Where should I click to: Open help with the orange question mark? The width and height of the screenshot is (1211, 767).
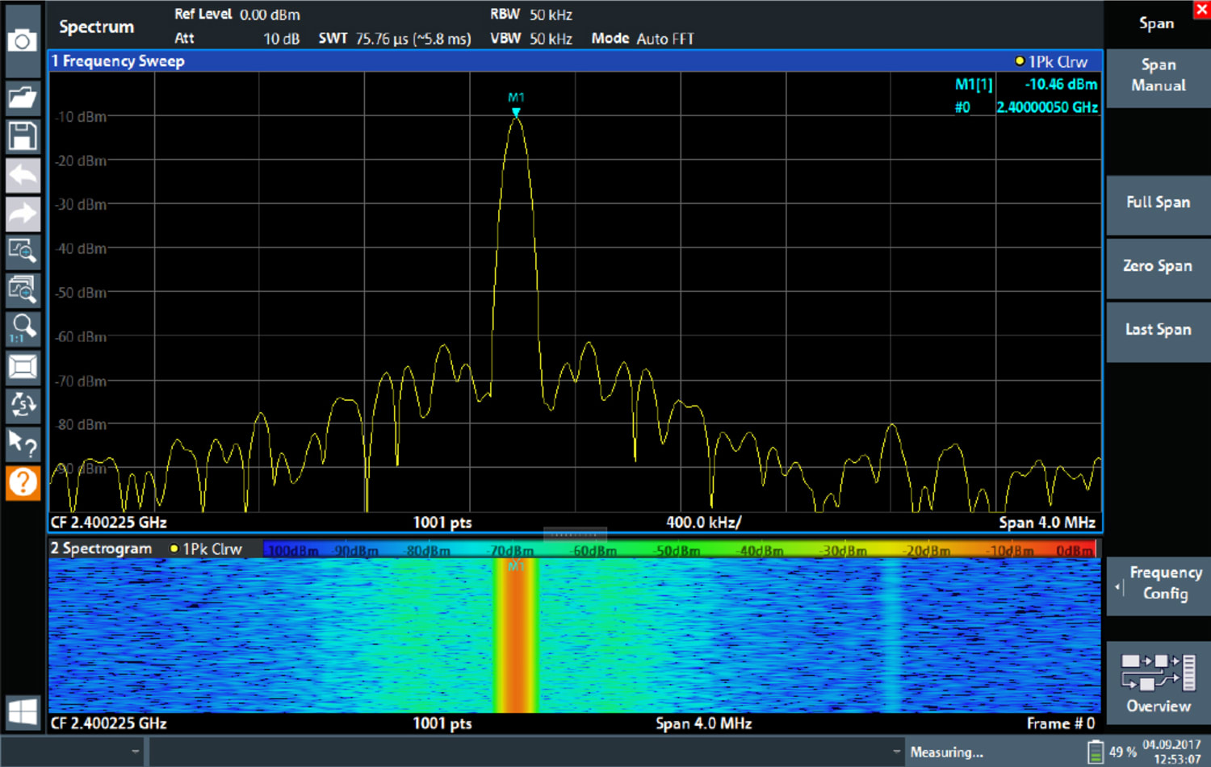pos(23,483)
